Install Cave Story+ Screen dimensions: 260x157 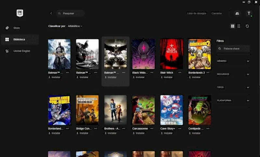pos(167,133)
